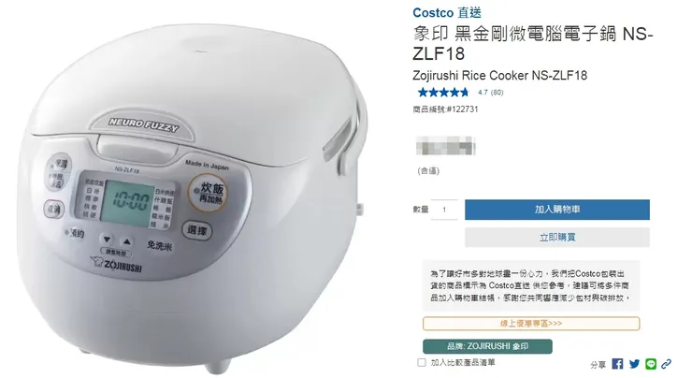Click the five-star rating stars
The height and width of the screenshot is (378, 692).
point(443,93)
